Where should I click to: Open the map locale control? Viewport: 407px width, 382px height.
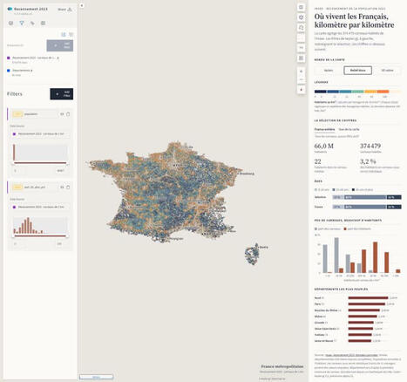tap(302, 48)
